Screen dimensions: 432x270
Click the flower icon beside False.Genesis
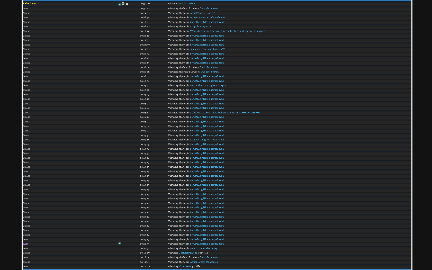[123, 3]
